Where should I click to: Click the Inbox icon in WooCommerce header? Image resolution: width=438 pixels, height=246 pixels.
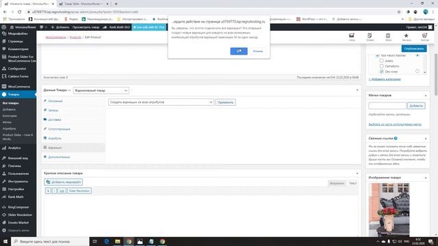point(352,37)
